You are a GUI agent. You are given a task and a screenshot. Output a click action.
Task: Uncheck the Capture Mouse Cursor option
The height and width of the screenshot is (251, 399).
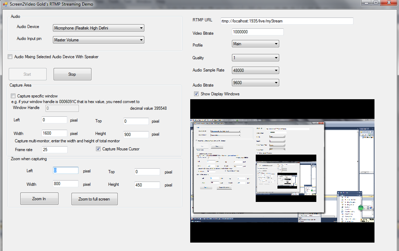tap(98, 149)
